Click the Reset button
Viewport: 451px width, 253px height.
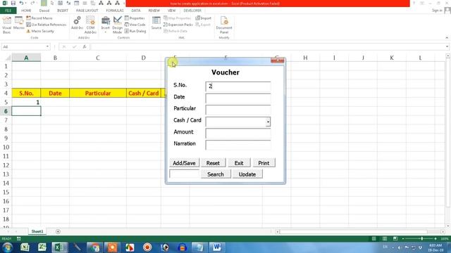point(213,163)
